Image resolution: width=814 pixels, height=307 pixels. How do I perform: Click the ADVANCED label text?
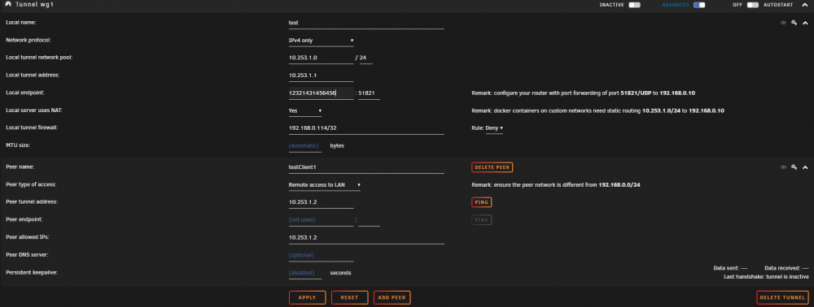tap(676, 5)
